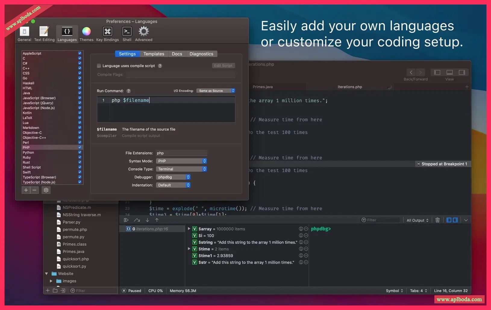Toggle the bottom console view icon
This screenshot has width=491, height=310.
[x=449, y=73]
